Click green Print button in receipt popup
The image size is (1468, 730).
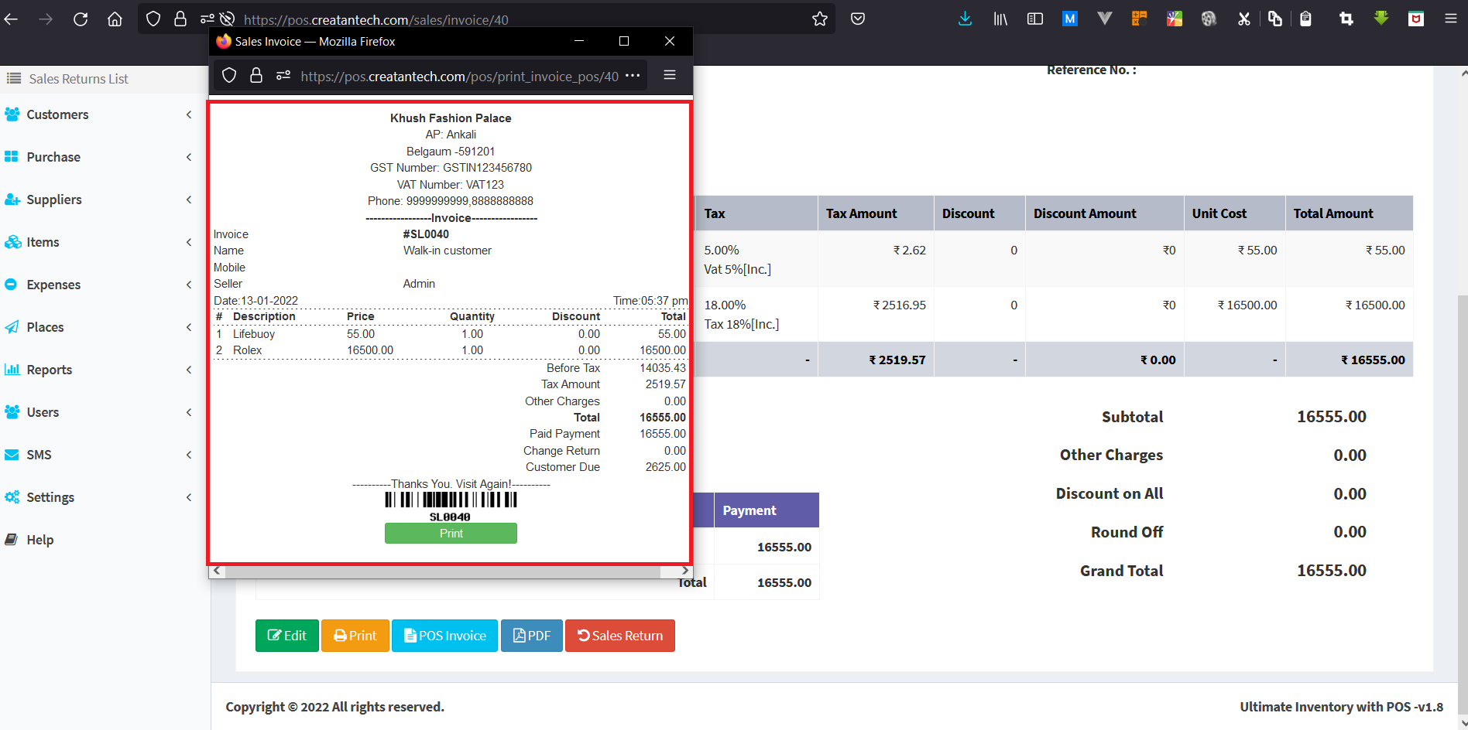(x=451, y=534)
